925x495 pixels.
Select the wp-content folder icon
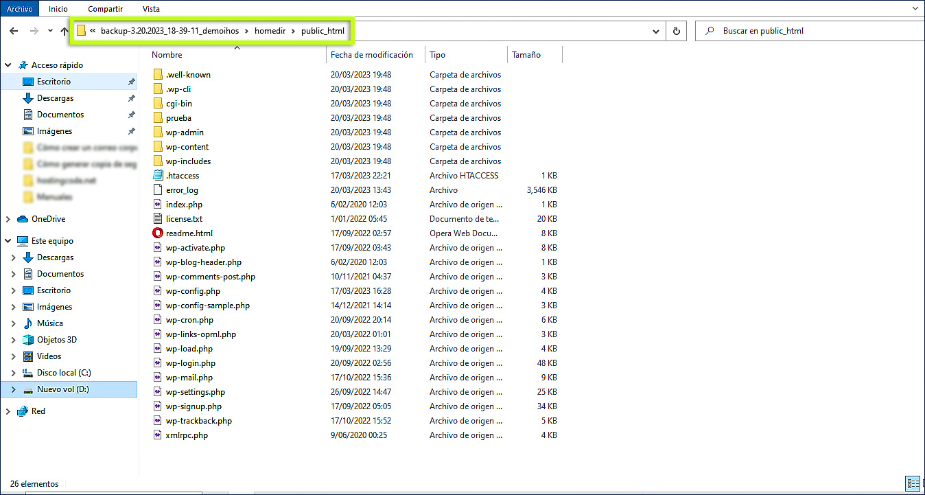[158, 146]
